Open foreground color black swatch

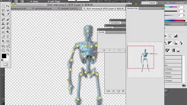(x=4, y=56)
